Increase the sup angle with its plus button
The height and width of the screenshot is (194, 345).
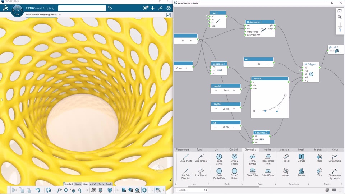pos(234,127)
